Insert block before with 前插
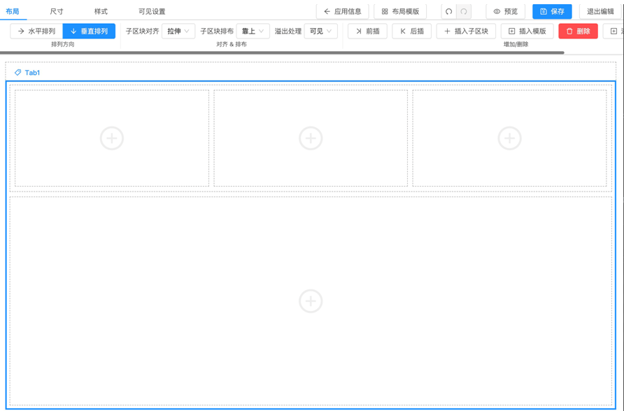624x411 pixels. (x=367, y=31)
